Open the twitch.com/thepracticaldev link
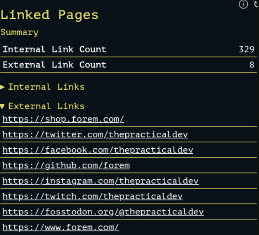This screenshot has height=235, width=259. coord(93,196)
